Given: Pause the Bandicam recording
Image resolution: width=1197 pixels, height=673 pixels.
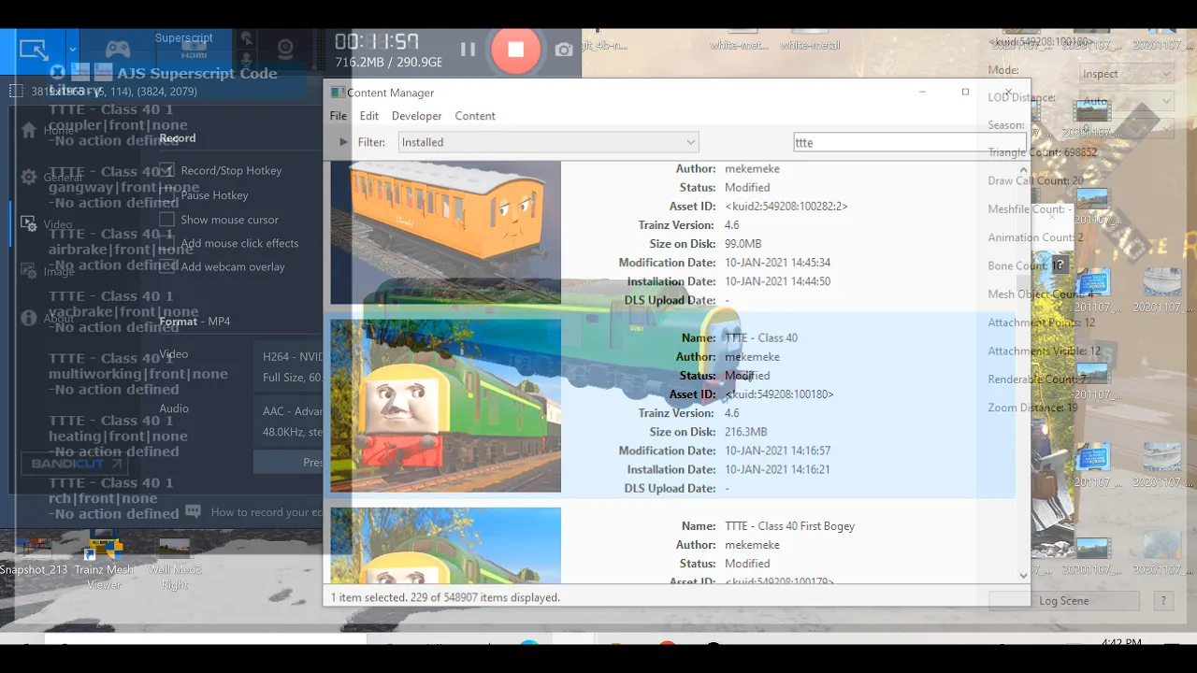Looking at the screenshot, I should (x=469, y=50).
